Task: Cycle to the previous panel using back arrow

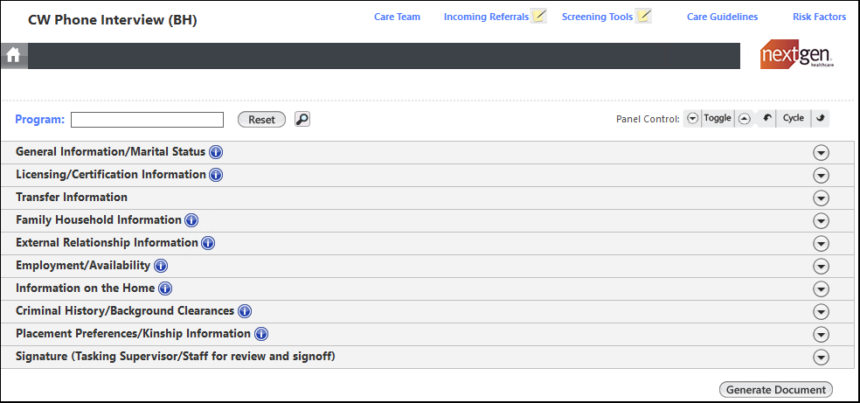Action: 766,118
